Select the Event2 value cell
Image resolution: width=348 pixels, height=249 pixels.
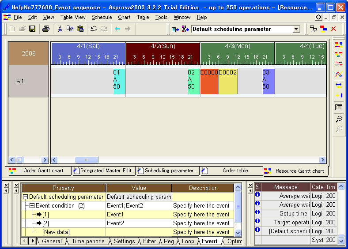point(139,223)
